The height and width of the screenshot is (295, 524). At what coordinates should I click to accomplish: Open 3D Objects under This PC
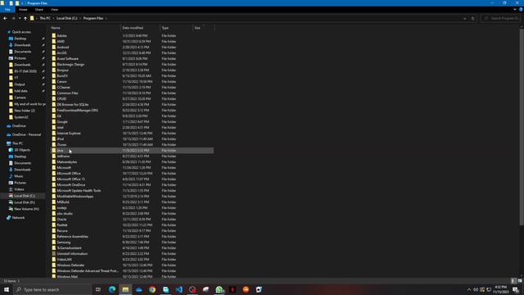point(22,150)
